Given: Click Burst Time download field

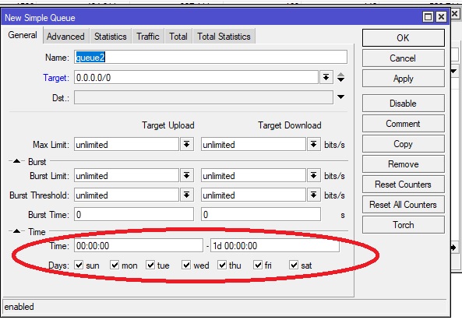Looking at the screenshot, I should pos(261,214).
